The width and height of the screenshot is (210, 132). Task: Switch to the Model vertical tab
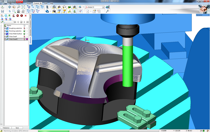tap(30, 17)
